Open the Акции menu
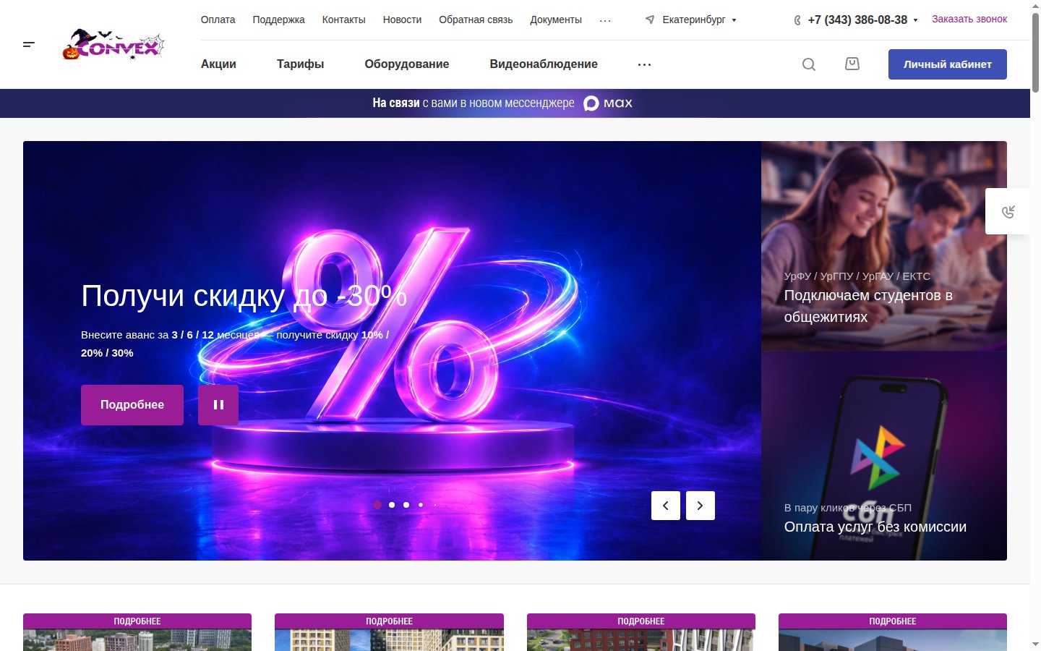The width and height of the screenshot is (1041, 651). coord(218,64)
